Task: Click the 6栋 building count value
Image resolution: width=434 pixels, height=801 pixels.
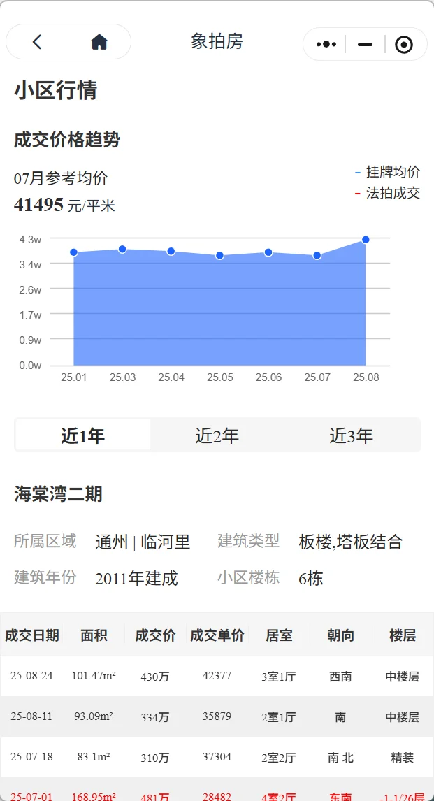Action: (311, 579)
